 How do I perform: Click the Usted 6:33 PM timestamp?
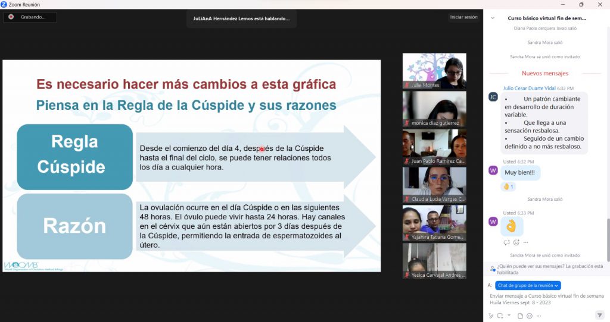click(x=518, y=213)
